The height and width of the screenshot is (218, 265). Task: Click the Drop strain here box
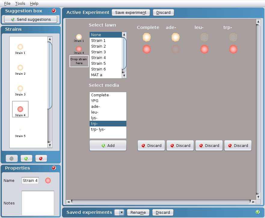pyautogui.click(x=79, y=61)
